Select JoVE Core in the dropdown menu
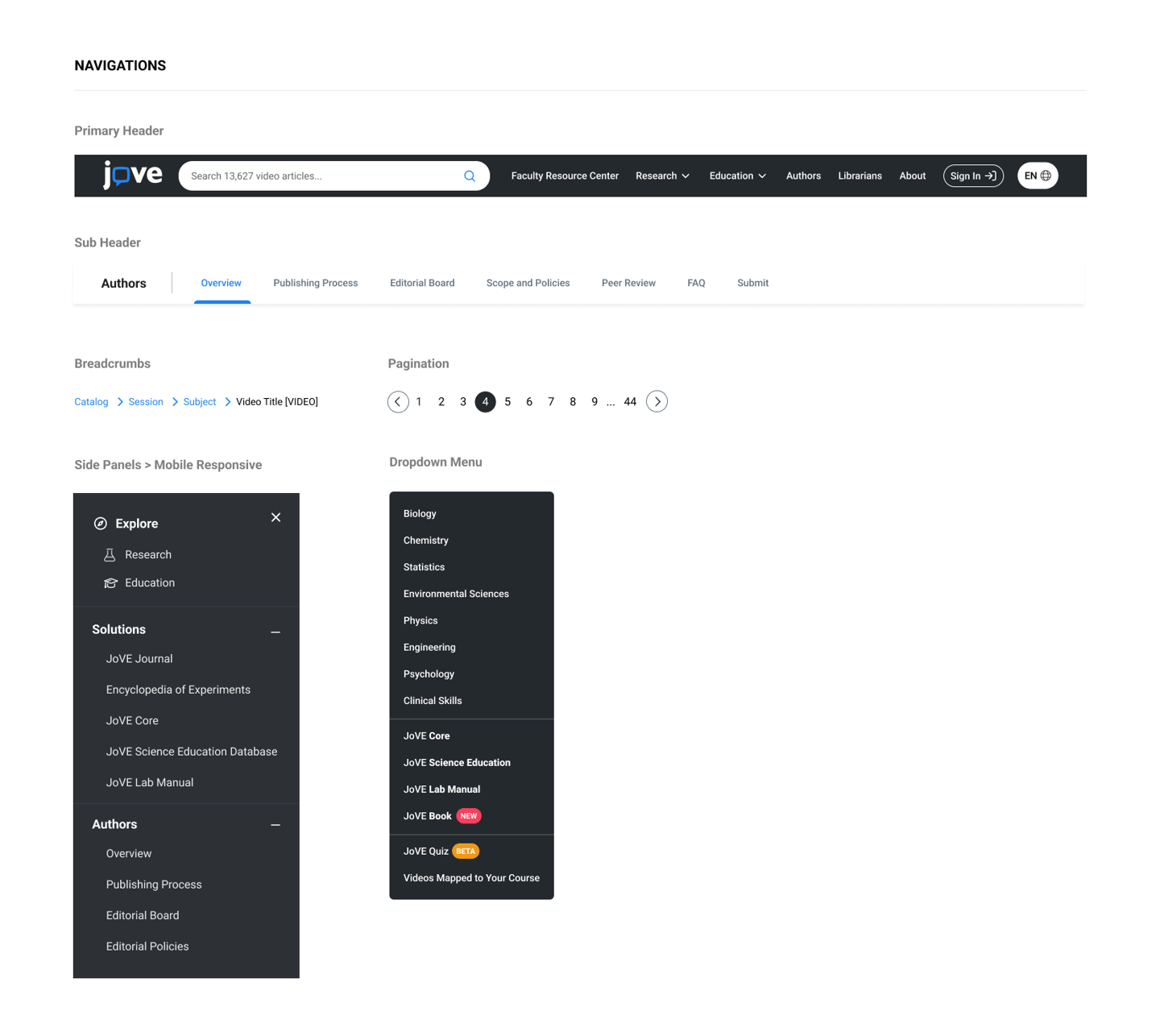The width and height of the screenshot is (1160, 1036). click(x=426, y=736)
